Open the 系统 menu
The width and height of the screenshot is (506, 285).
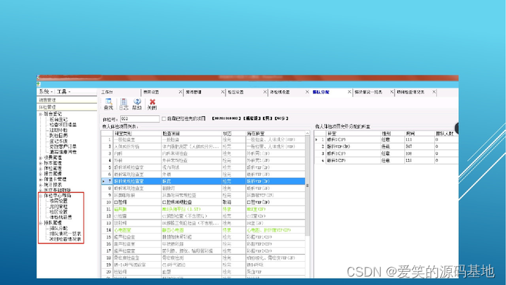(x=46, y=91)
